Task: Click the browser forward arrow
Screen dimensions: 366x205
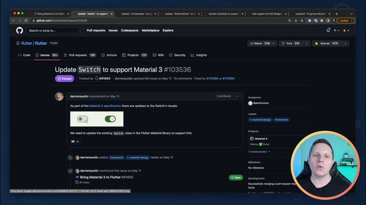Action: pyautogui.click(x=19, y=20)
